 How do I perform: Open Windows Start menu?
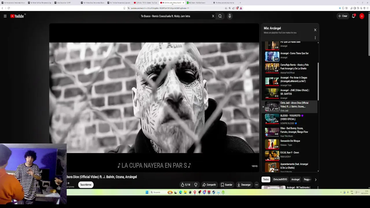[x=147, y=192]
